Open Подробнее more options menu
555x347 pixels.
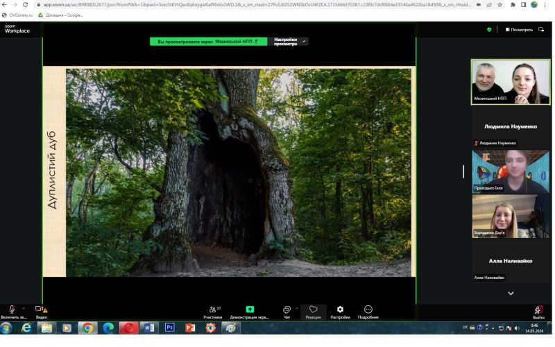click(x=368, y=310)
